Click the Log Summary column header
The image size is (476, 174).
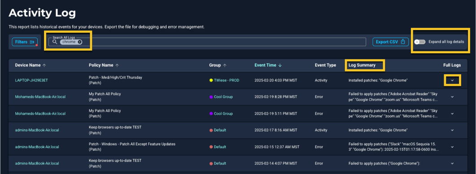click(362, 65)
